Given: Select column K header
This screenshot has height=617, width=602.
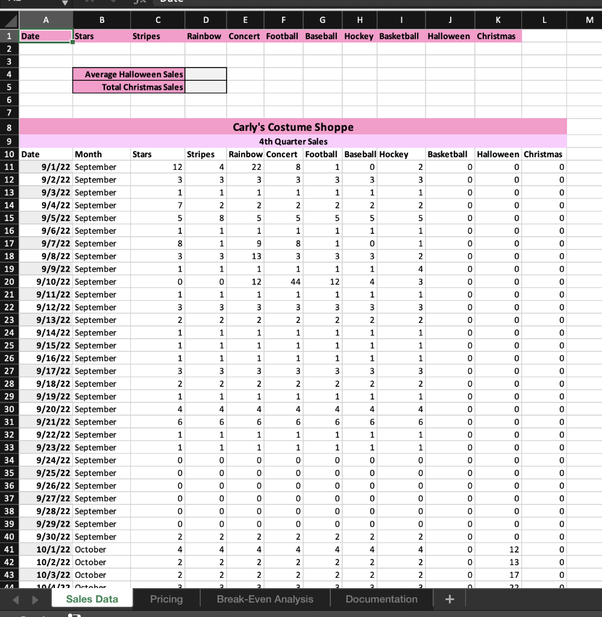Looking at the screenshot, I should click(498, 20).
